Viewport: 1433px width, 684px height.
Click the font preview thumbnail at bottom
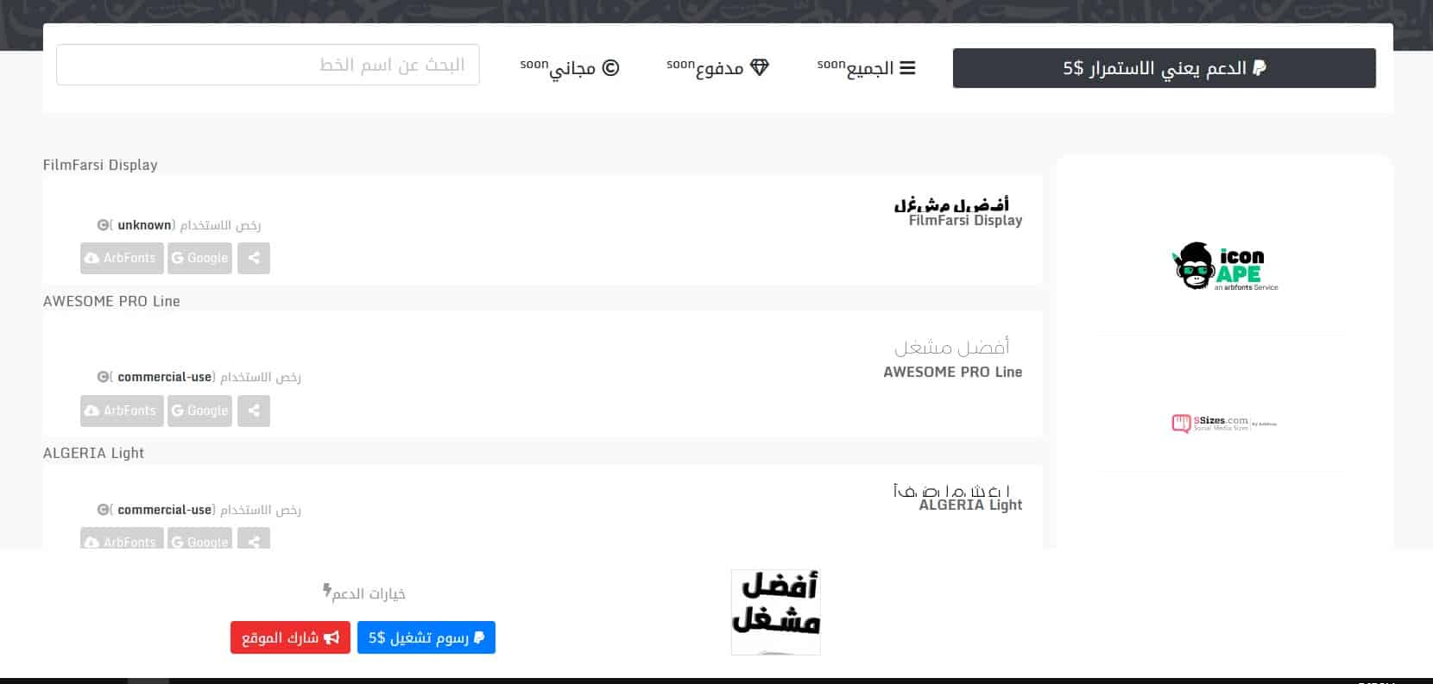click(x=775, y=612)
